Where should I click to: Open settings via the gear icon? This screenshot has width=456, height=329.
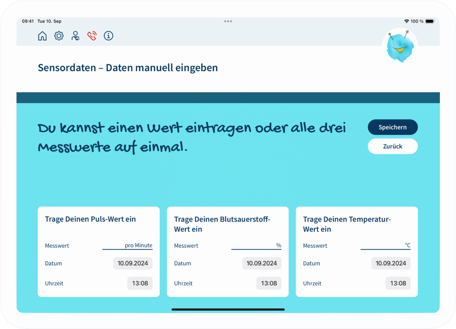click(59, 36)
